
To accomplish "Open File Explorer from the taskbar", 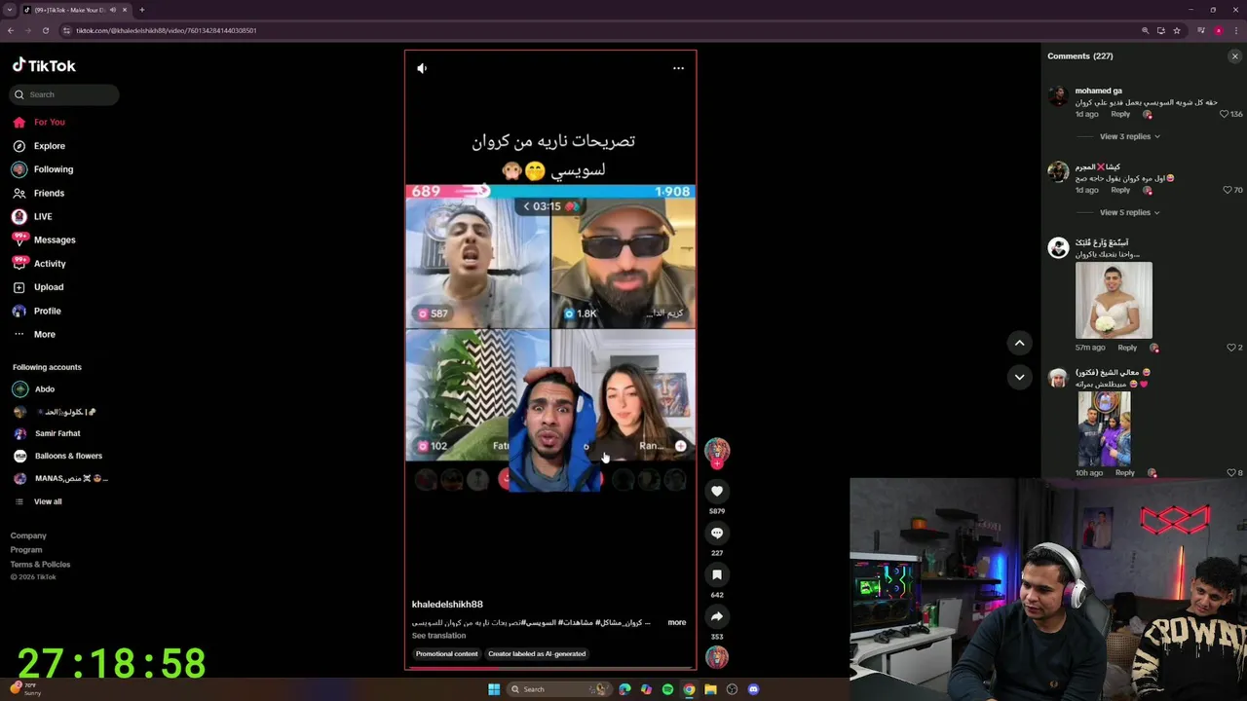I will pyautogui.click(x=710, y=689).
